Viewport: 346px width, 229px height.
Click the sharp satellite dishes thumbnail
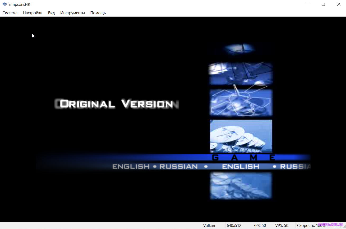tap(241, 136)
